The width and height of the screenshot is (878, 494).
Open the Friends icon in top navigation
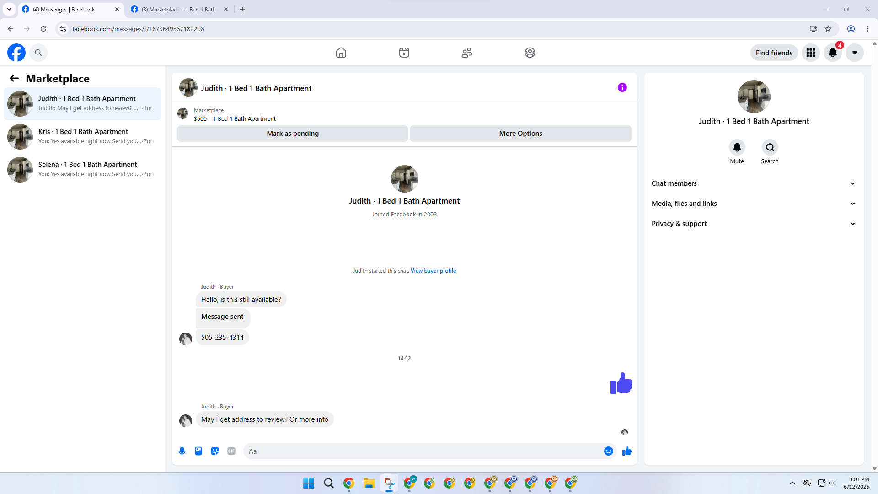pos(467,53)
